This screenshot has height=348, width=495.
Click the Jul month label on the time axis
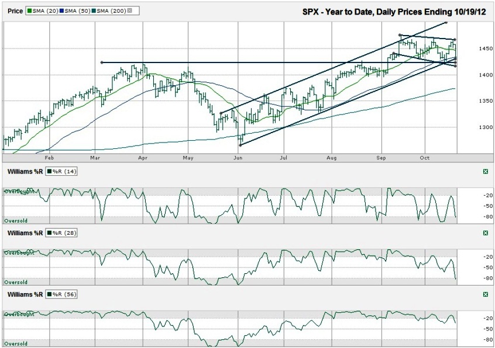point(284,158)
